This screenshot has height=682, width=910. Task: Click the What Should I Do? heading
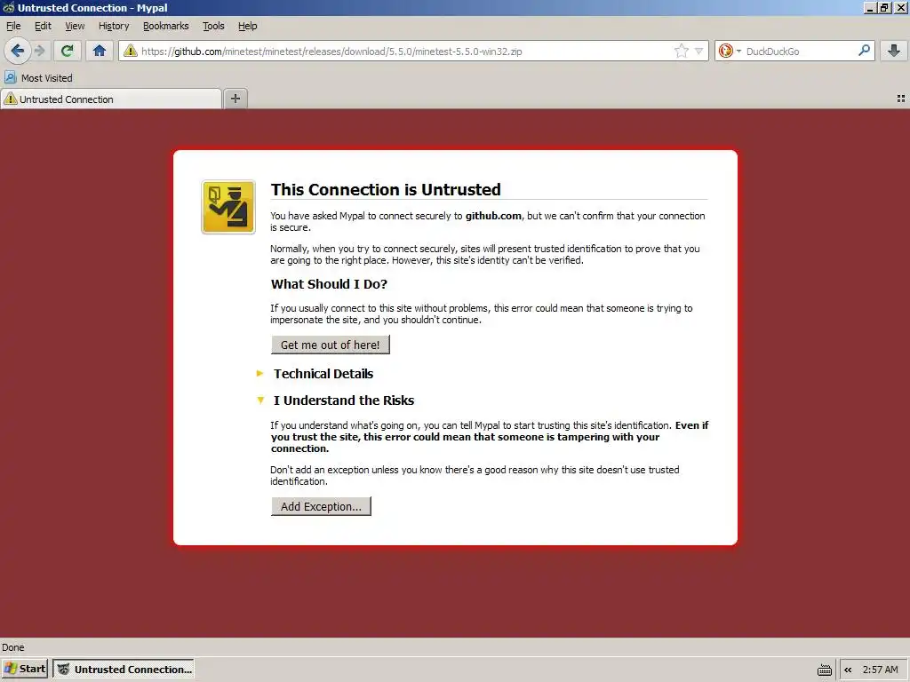[x=329, y=284]
